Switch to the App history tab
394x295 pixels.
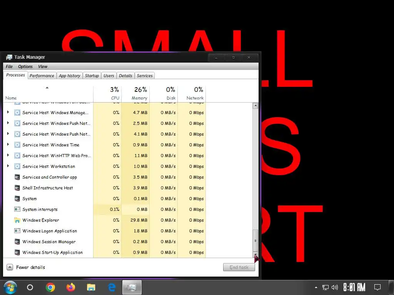[x=70, y=76]
